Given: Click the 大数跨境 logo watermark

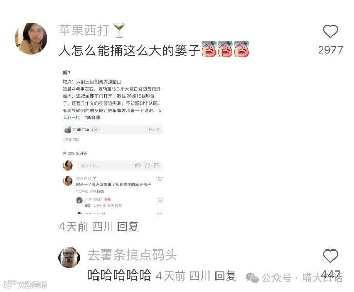Looking at the screenshot, I should tap(25, 284).
